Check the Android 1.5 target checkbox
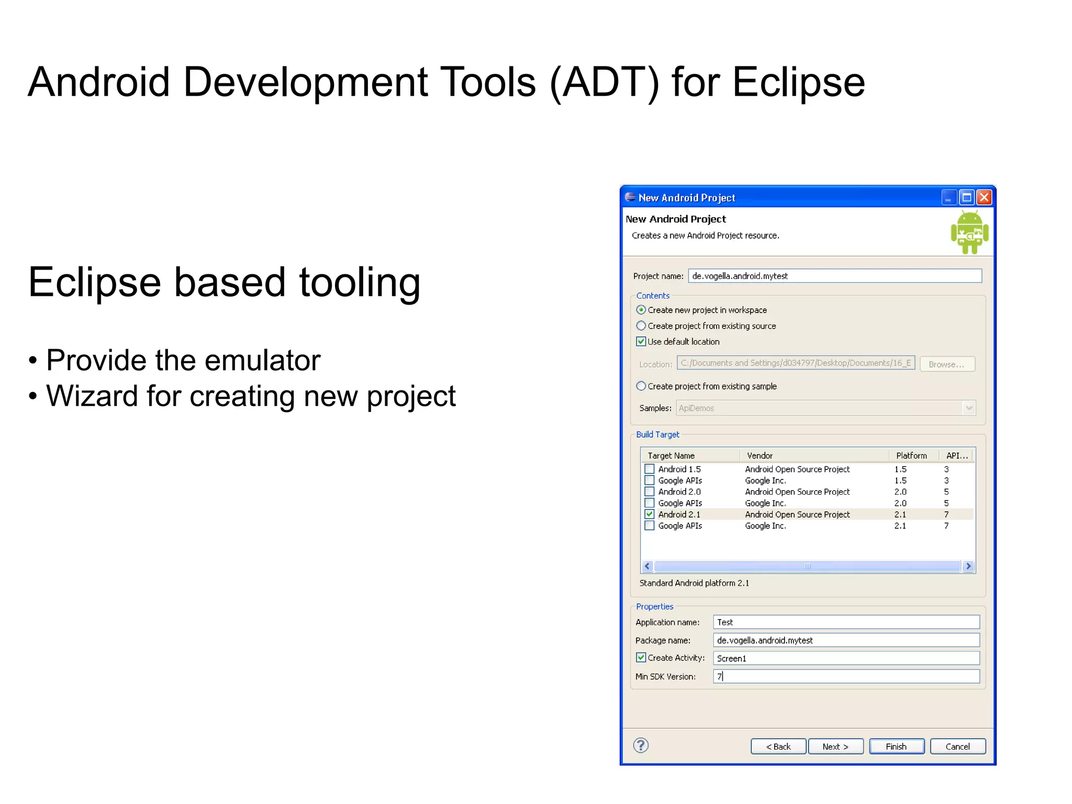The image size is (1072, 804). [x=649, y=469]
